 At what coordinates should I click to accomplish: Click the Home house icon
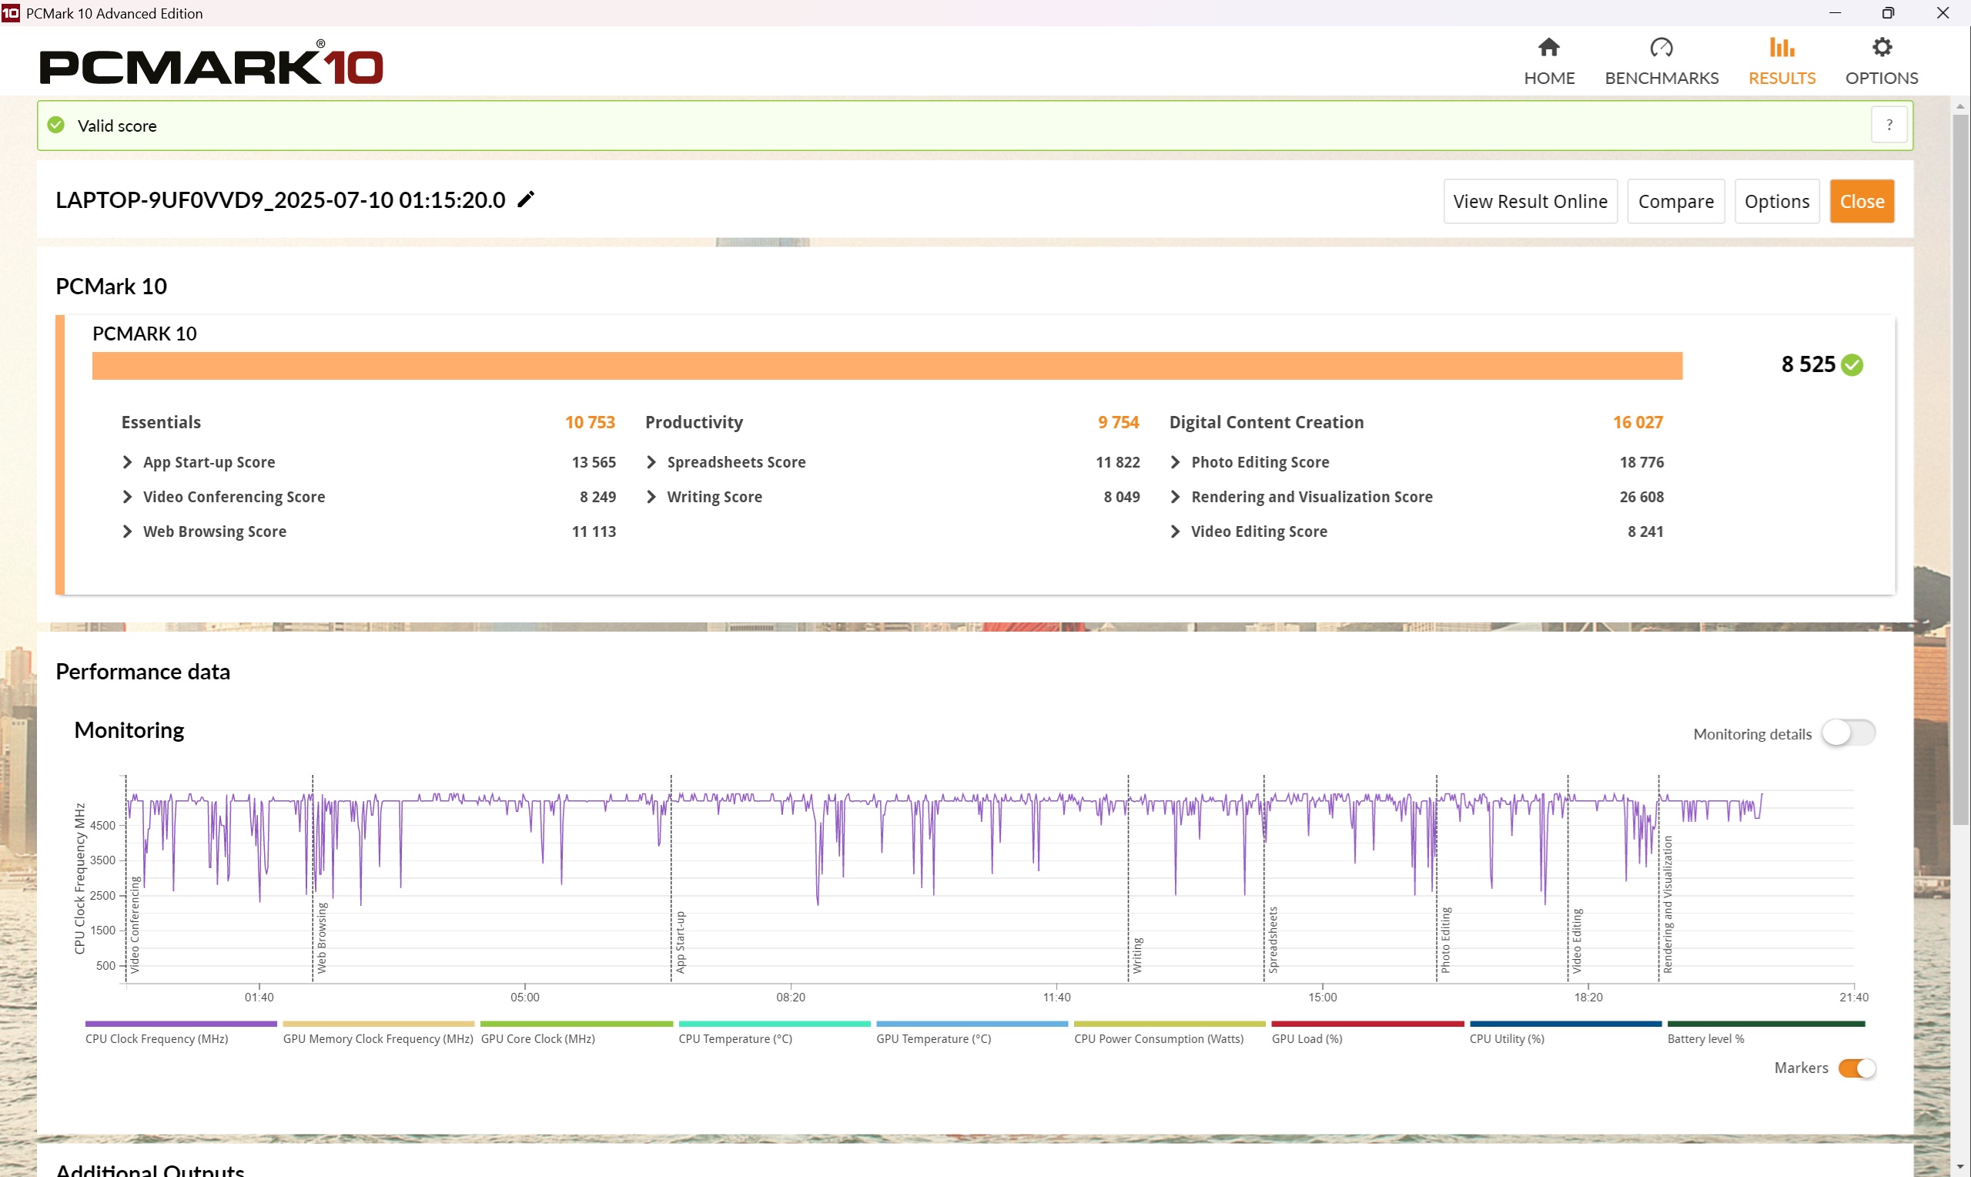click(x=1548, y=48)
